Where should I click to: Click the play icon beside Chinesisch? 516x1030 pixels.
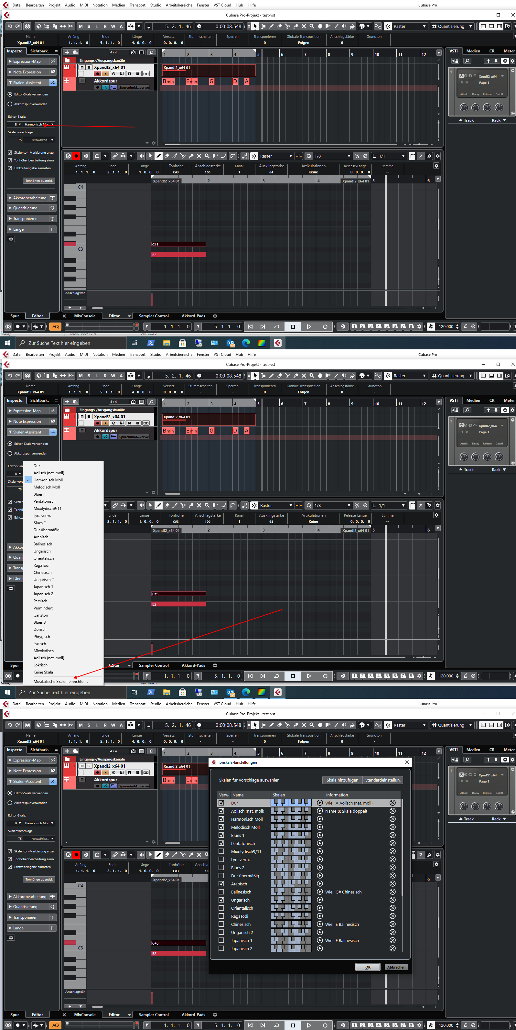320,925
